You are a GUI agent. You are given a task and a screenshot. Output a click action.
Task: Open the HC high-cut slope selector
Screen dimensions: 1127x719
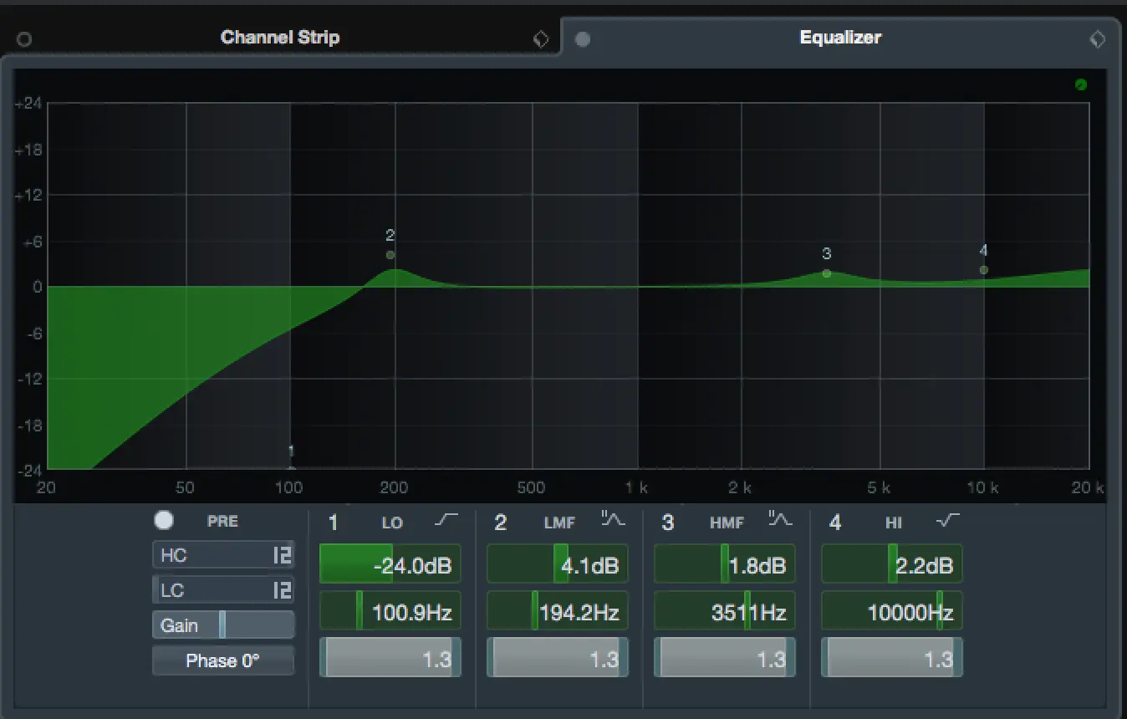tap(282, 555)
